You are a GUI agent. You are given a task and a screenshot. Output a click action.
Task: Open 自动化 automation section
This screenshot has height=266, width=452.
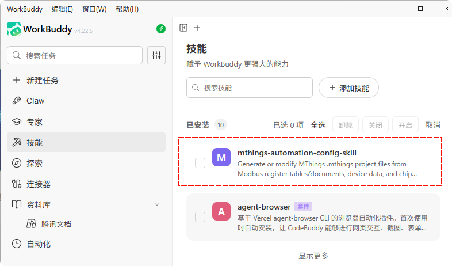click(x=86, y=244)
